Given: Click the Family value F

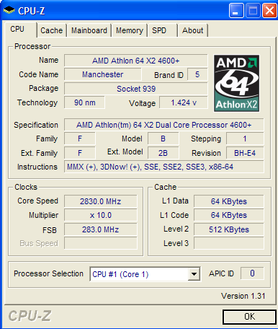Looking at the screenshot, I should (x=80, y=139).
